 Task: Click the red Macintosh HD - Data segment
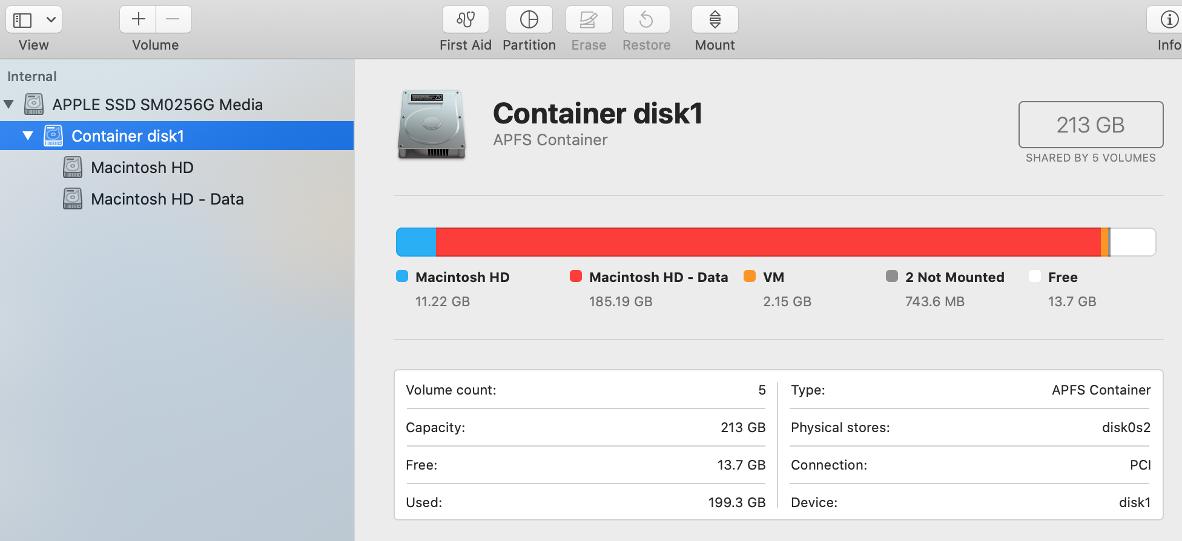[x=768, y=242]
